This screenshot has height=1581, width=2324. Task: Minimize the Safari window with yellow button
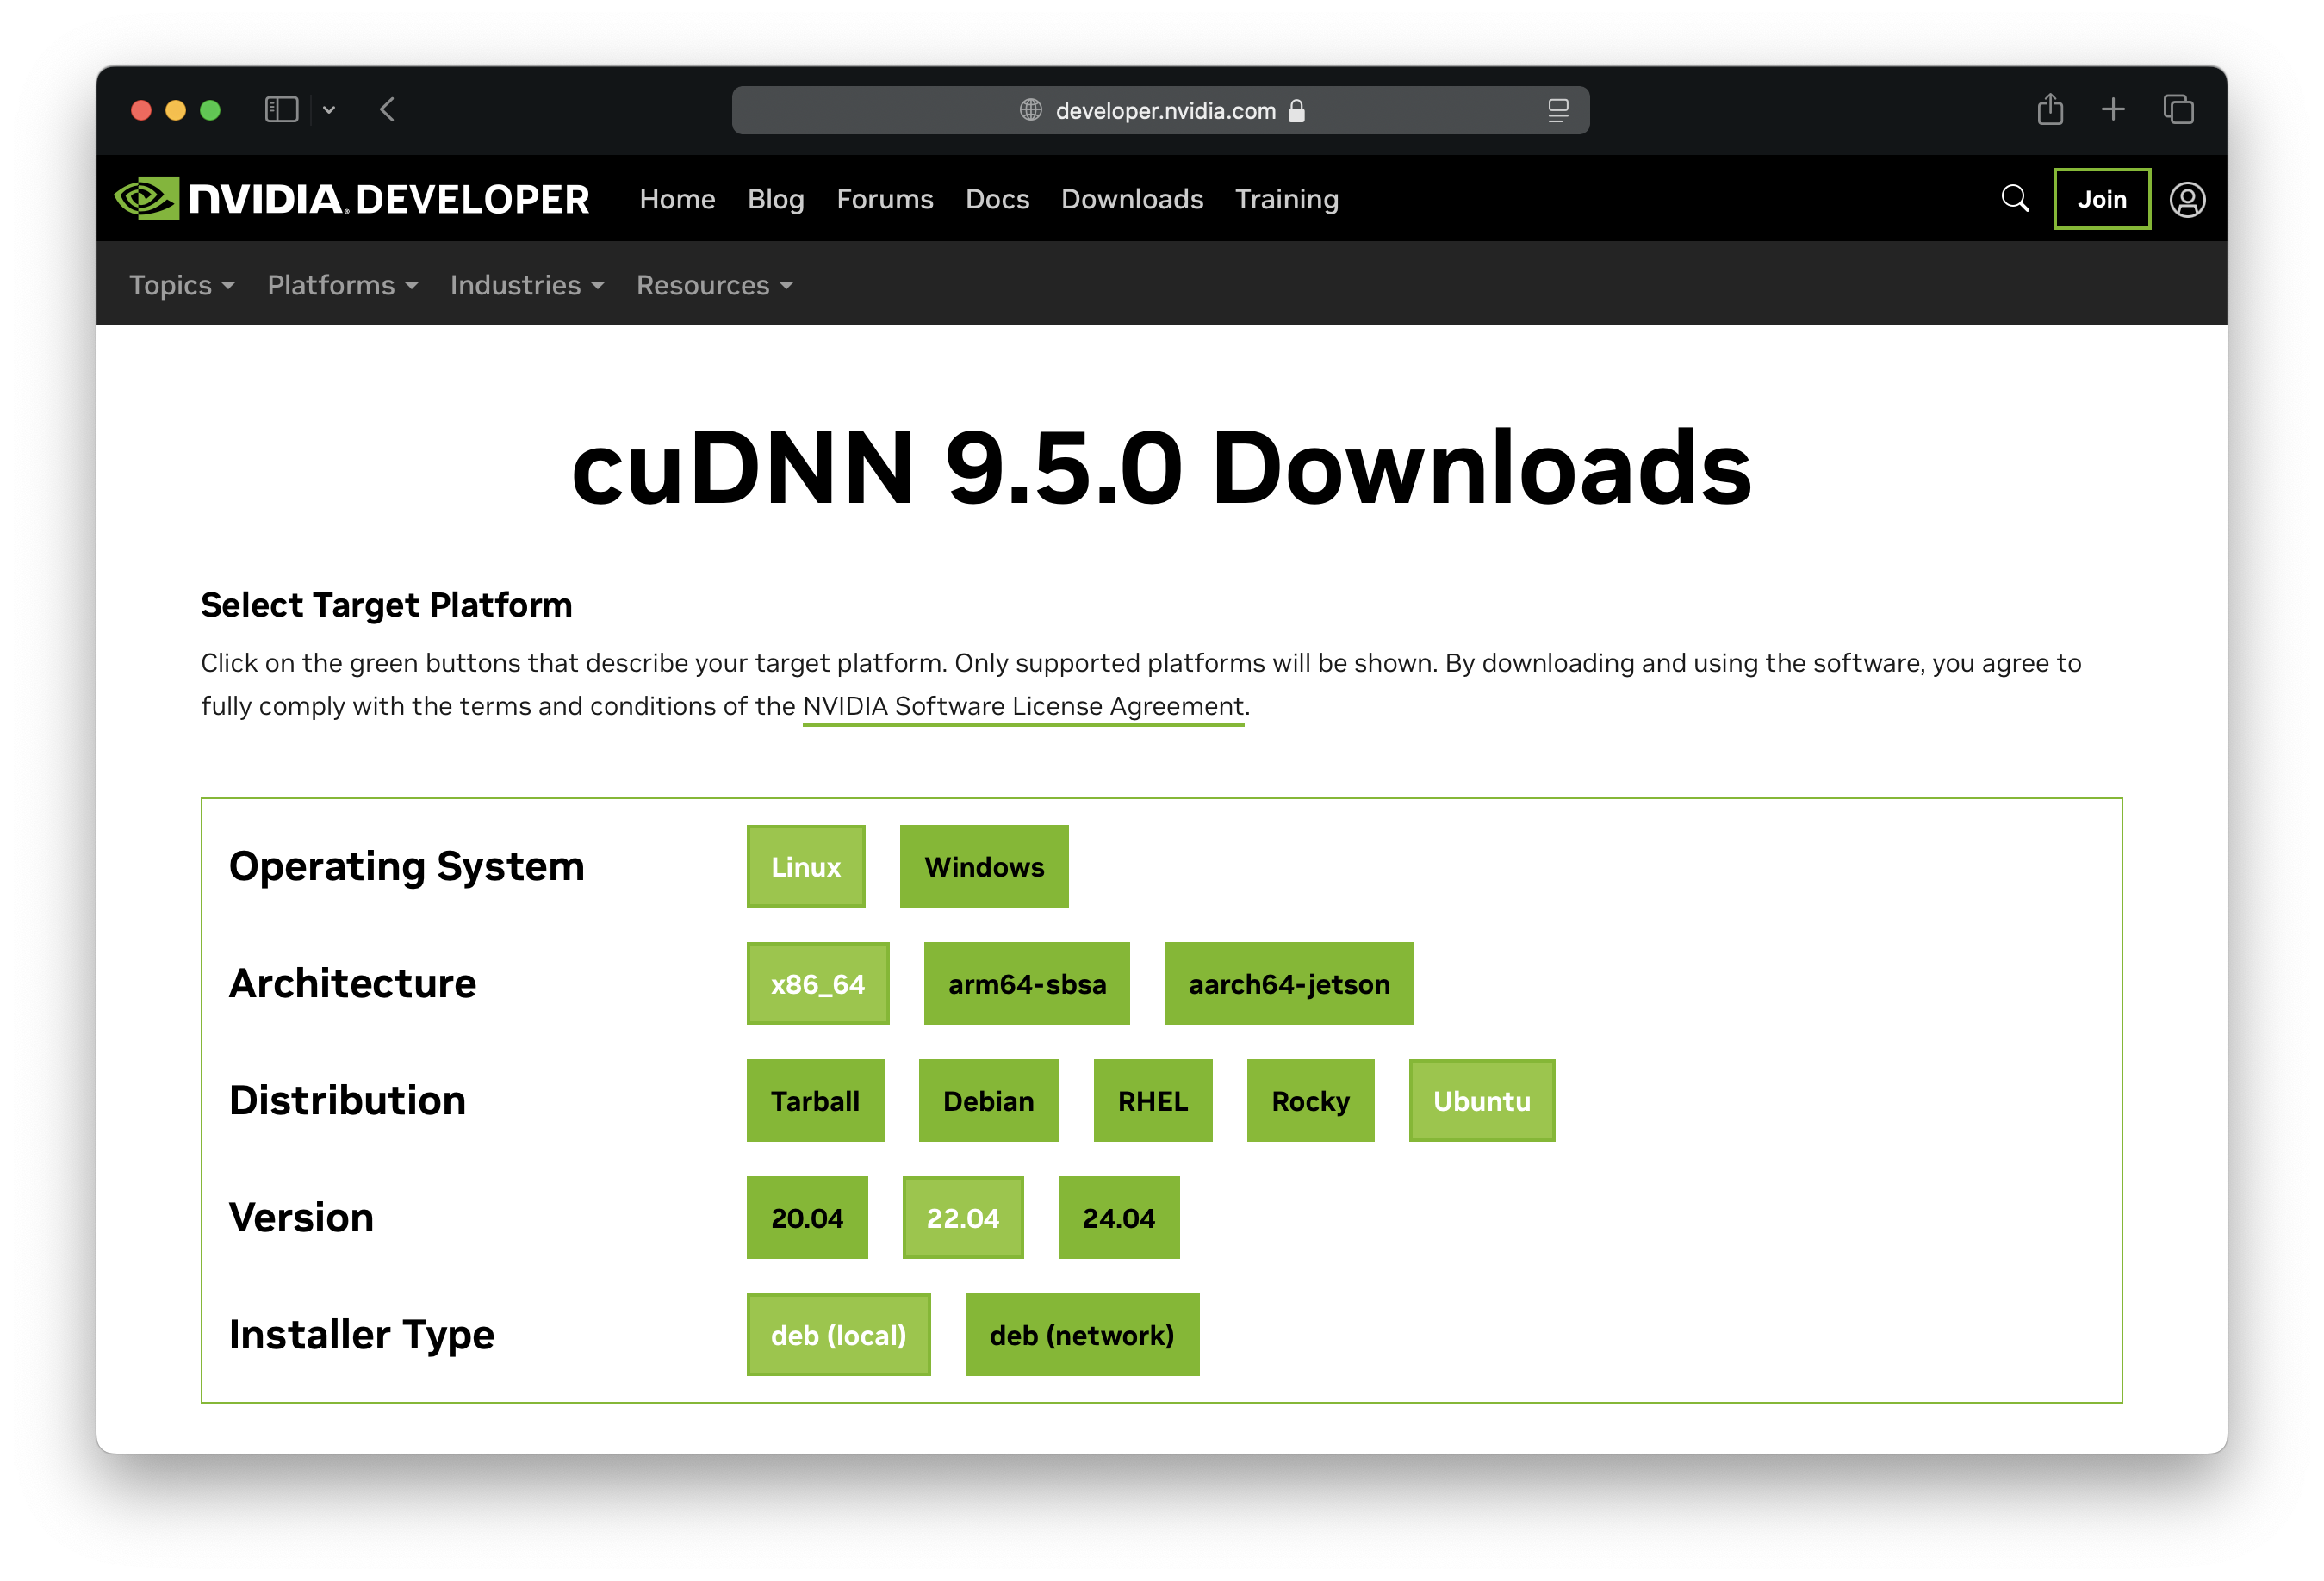click(x=176, y=110)
